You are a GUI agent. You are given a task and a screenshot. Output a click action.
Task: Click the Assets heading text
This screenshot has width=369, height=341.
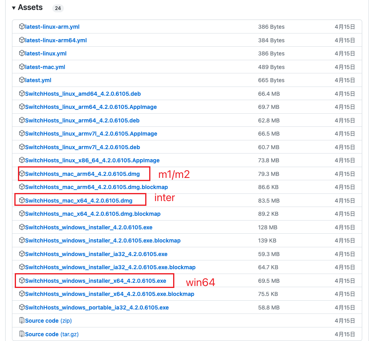[30, 8]
